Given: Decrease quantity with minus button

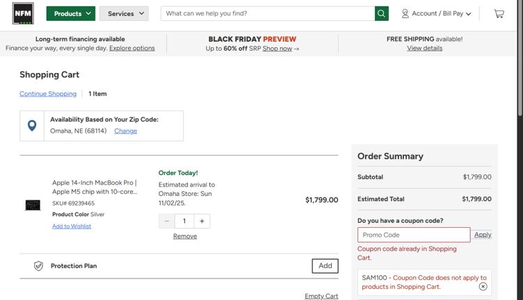Looking at the screenshot, I should click(x=167, y=221).
